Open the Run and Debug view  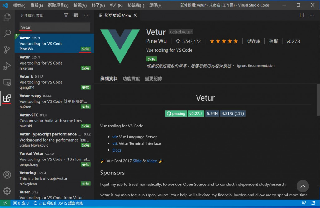(x=7, y=66)
